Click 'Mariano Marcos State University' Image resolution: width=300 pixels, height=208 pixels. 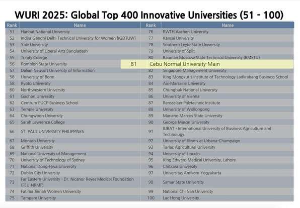point(192,116)
